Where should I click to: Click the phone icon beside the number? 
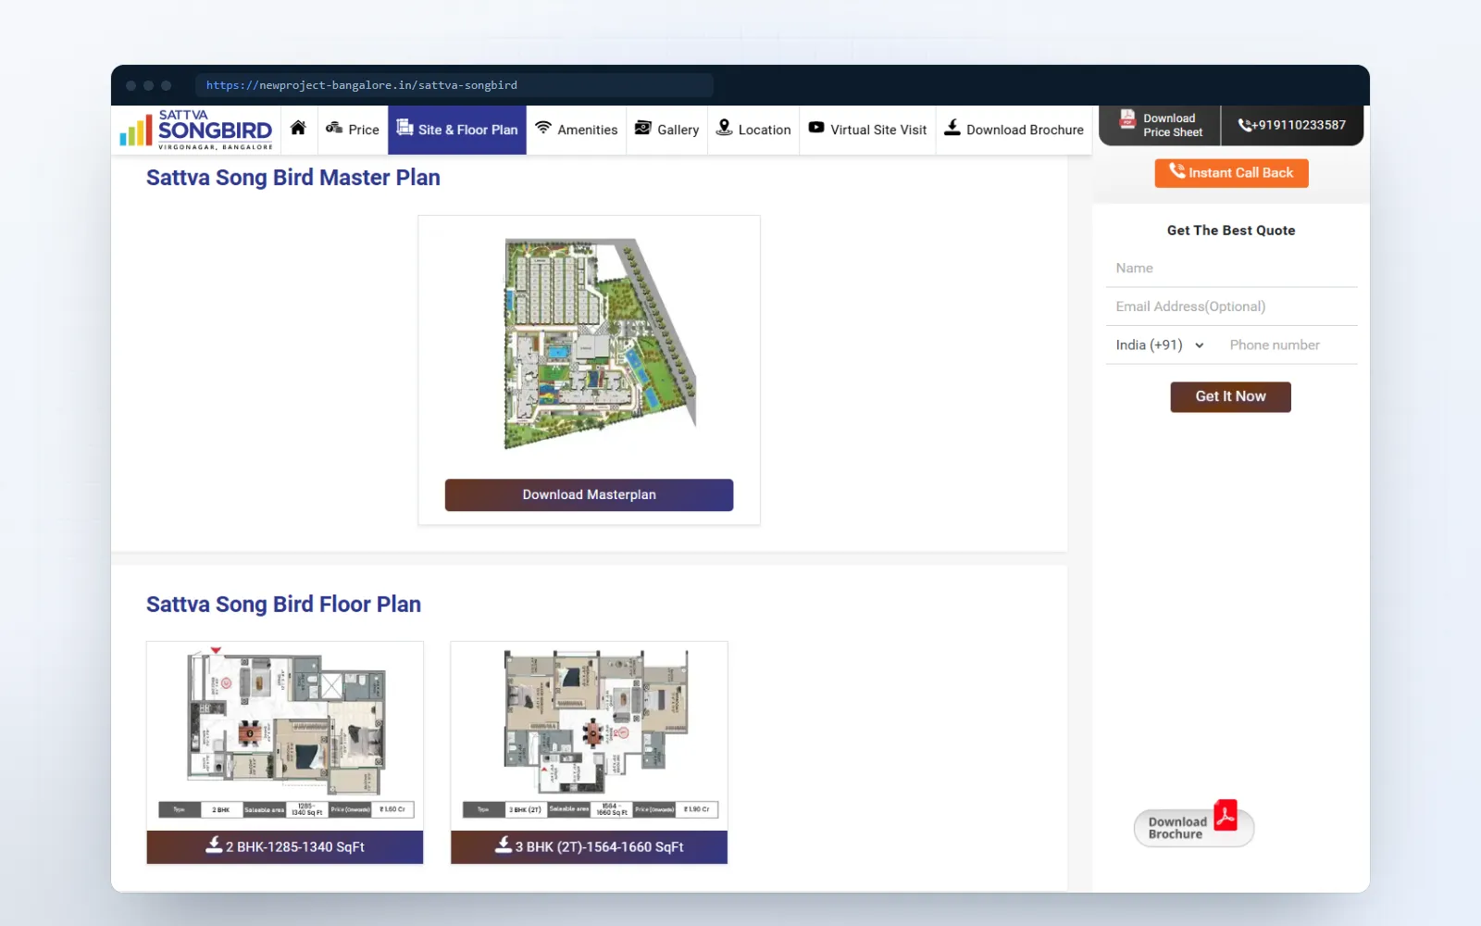(1245, 125)
